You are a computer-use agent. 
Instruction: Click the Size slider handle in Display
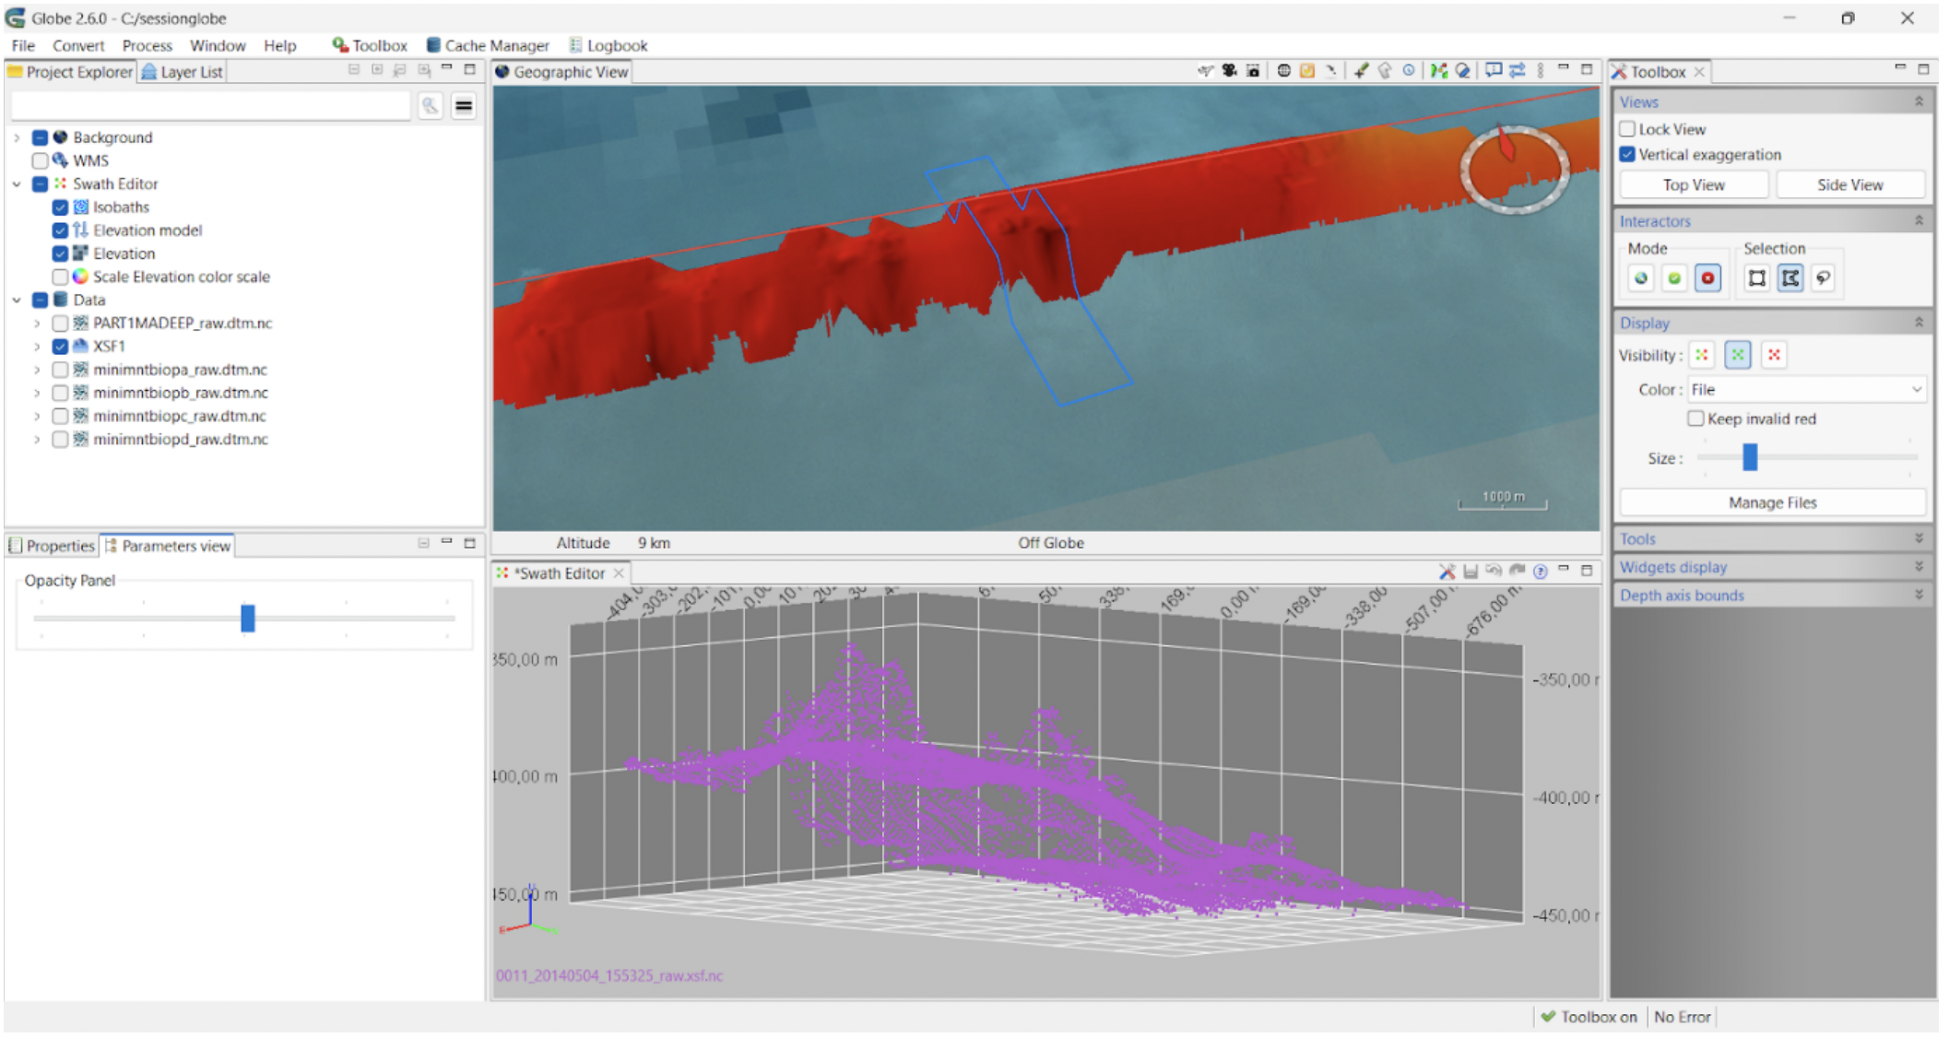[x=1750, y=457]
